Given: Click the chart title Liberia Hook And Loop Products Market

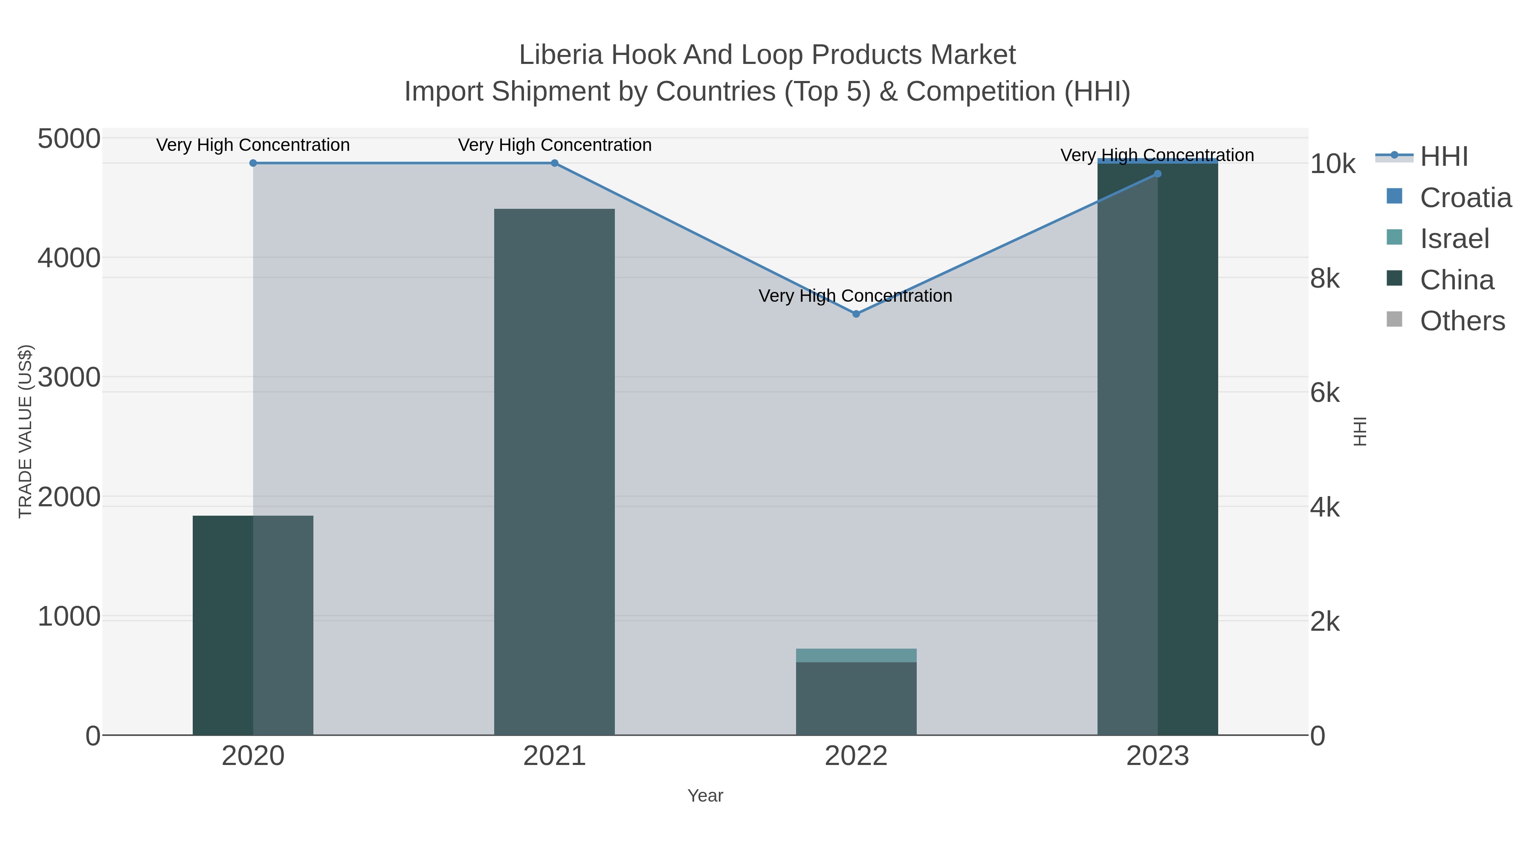Looking at the screenshot, I should pyautogui.click(x=767, y=55).
